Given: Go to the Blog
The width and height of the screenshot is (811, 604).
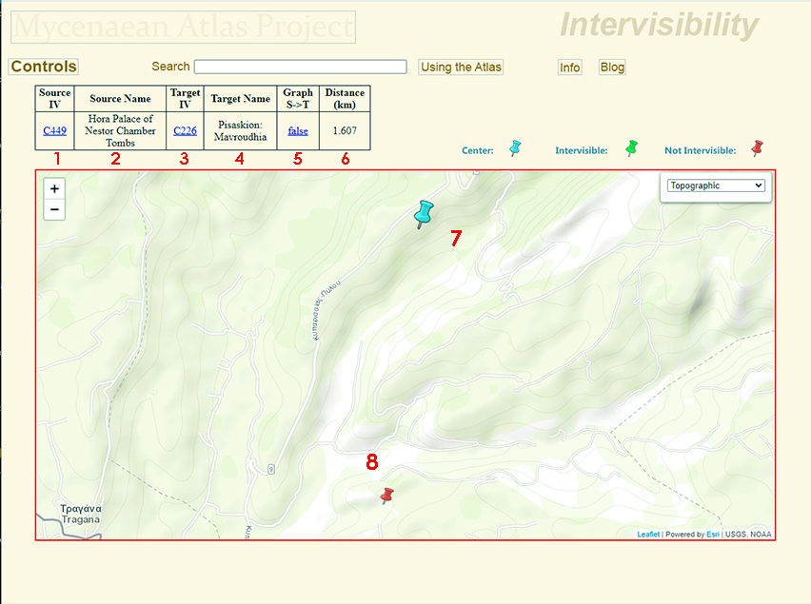Looking at the screenshot, I should [612, 68].
